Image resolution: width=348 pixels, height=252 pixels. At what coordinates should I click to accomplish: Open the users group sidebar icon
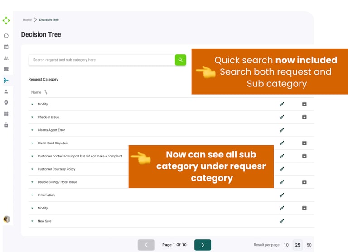pyautogui.click(x=6, y=58)
